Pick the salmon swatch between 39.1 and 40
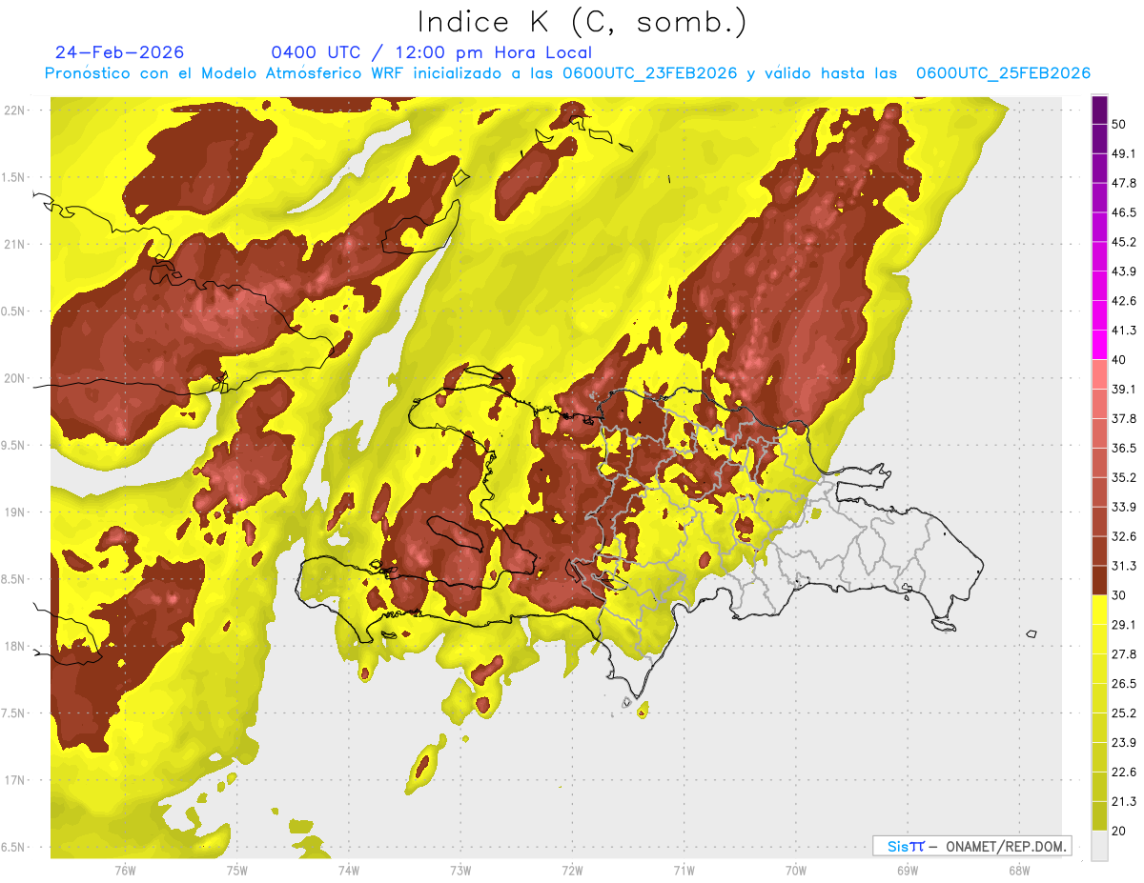 point(1099,374)
